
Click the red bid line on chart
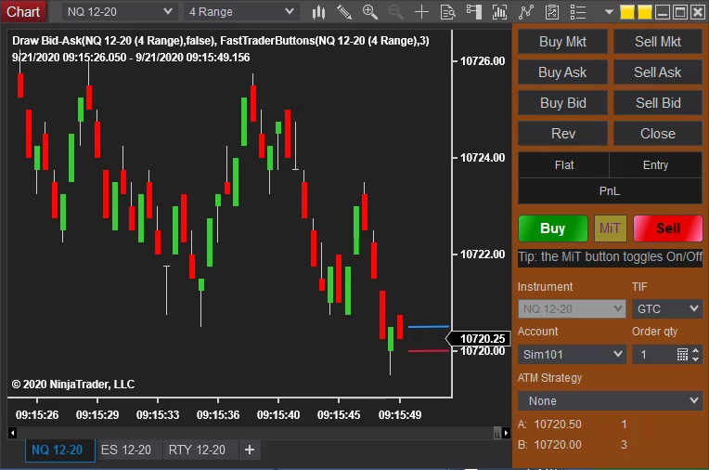428,351
